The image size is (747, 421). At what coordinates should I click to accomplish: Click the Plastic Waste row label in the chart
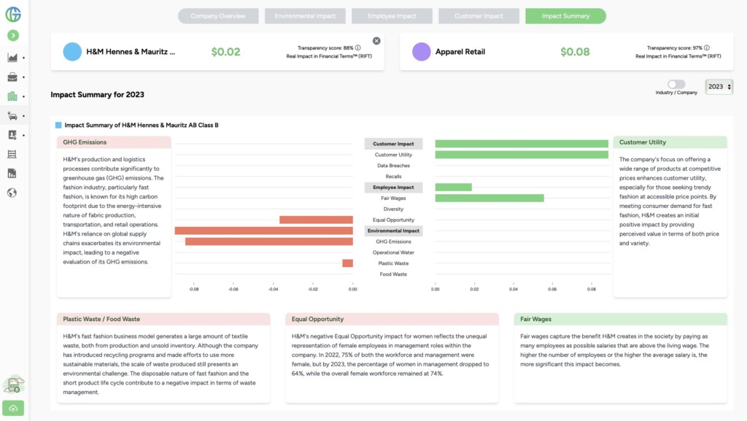point(393,263)
